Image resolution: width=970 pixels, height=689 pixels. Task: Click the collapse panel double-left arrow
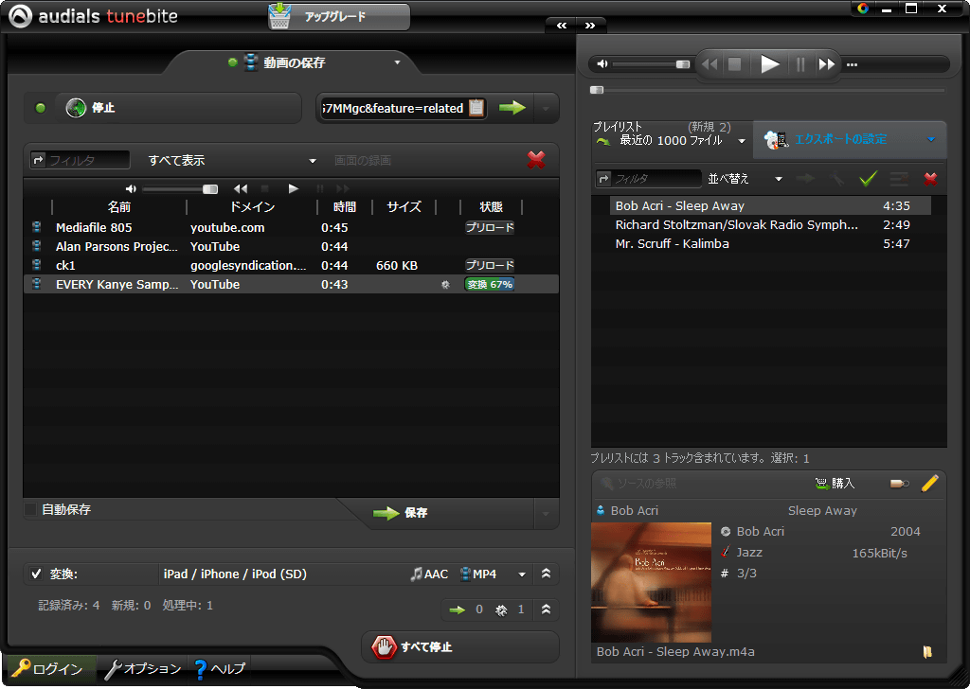562,26
